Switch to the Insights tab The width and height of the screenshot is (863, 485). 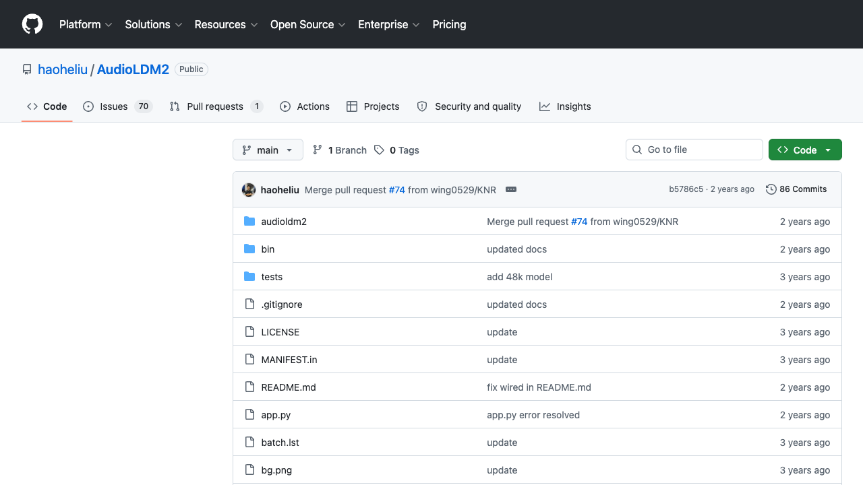(565, 106)
